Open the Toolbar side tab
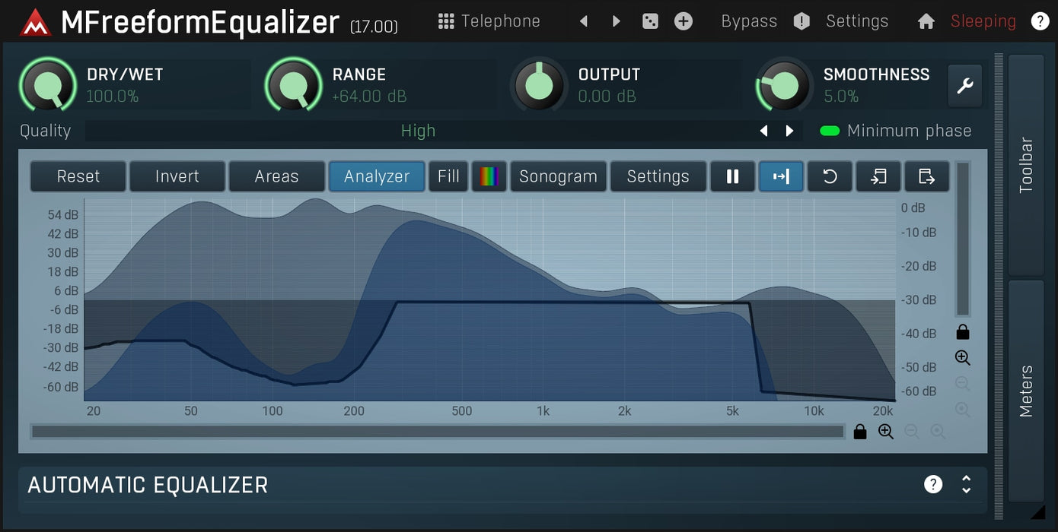 pyautogui.click(x=1026, y=164)
